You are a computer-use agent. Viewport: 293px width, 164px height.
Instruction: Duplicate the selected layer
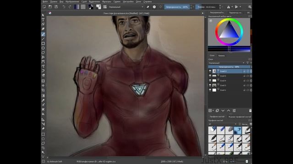point(217,111)
